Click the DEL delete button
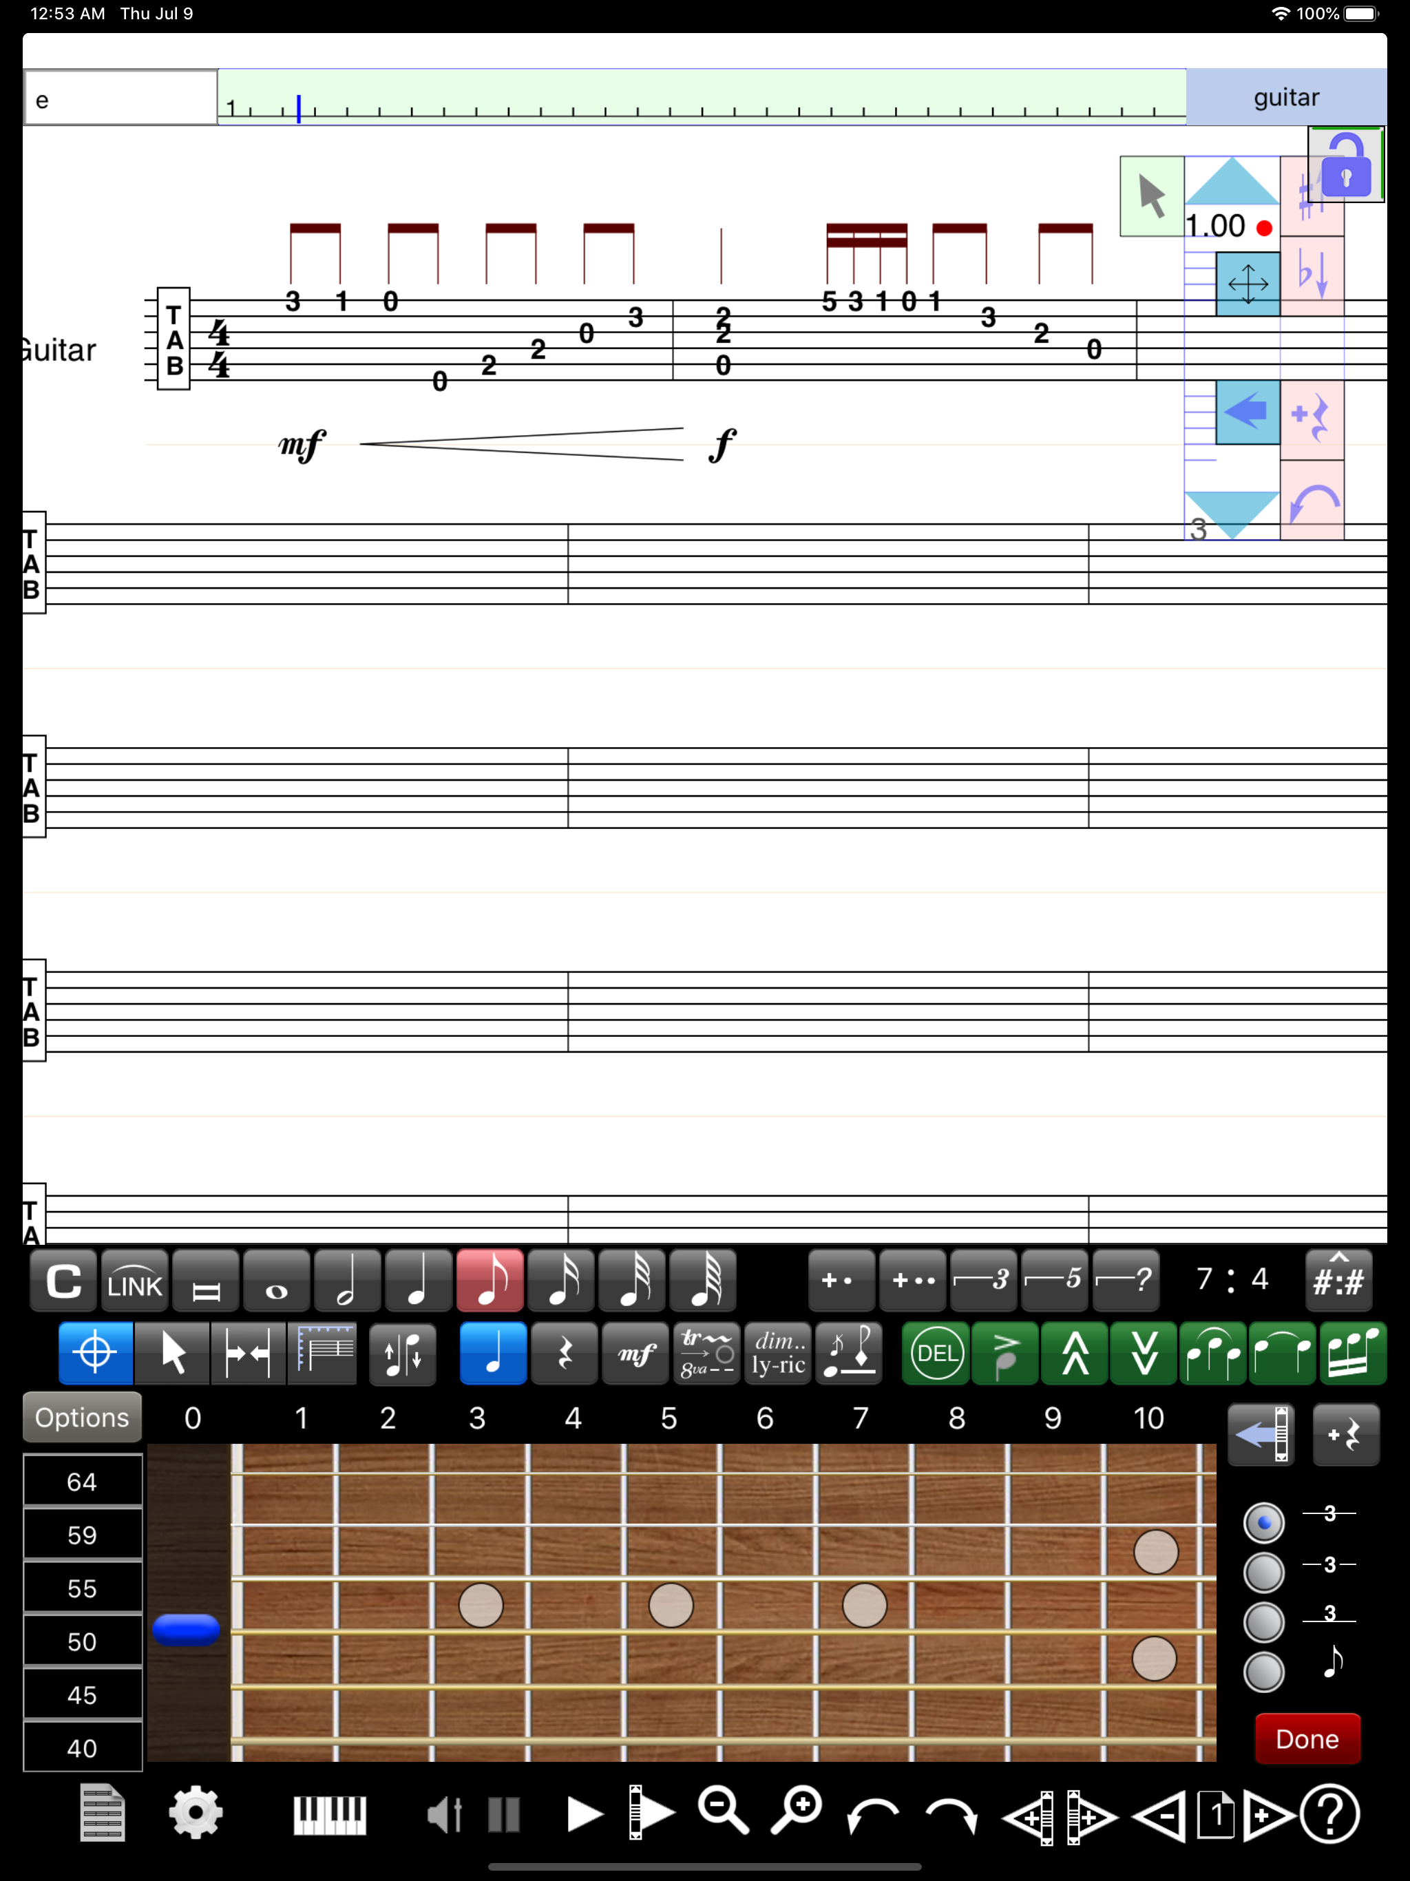 pos(936,1353)
